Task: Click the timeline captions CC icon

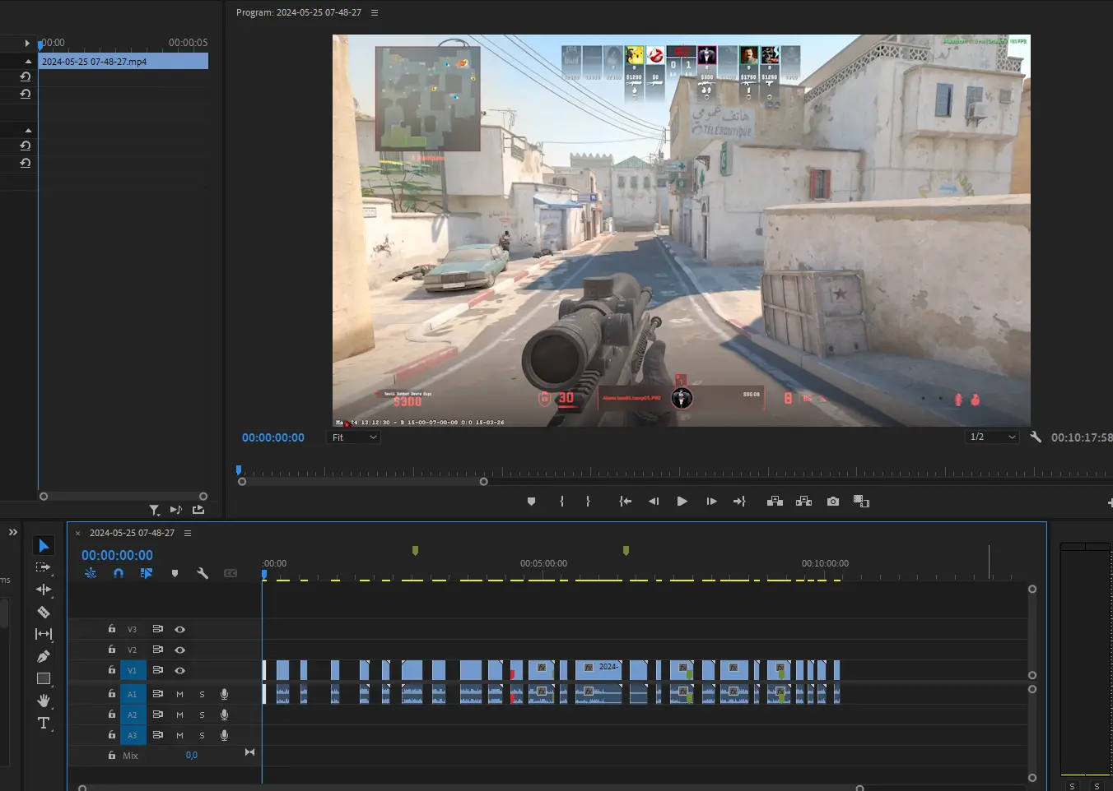Action: [x=231, y=573]
